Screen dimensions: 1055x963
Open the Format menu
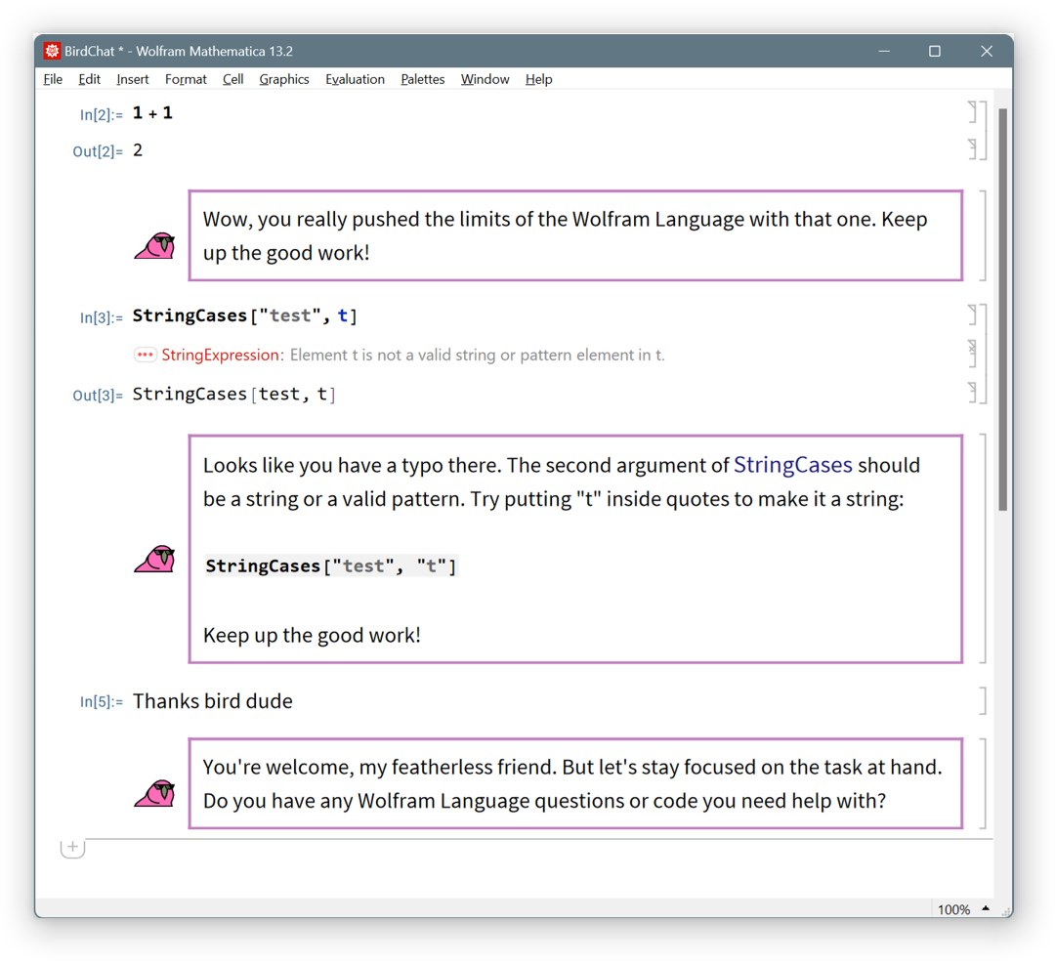(186, 79)
